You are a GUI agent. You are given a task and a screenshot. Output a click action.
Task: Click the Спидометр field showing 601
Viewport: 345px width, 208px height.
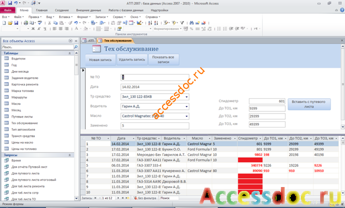point(267,102)
